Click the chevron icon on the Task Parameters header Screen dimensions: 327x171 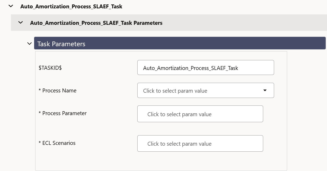29,43
